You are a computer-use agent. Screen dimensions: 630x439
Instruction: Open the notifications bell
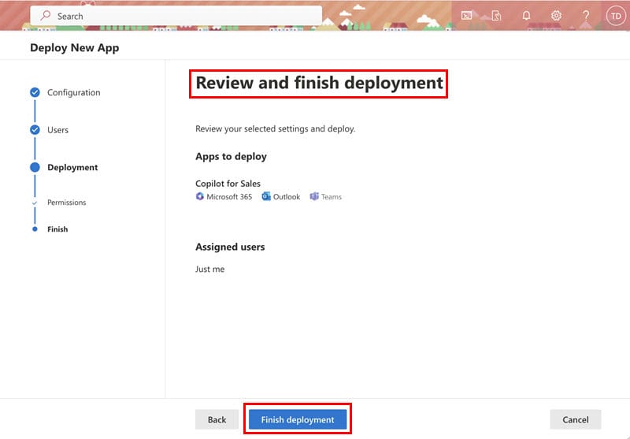[x=526, y=16]
